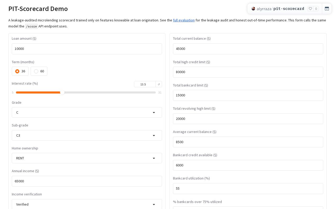Open the Grade dropdown

(87, 112)
